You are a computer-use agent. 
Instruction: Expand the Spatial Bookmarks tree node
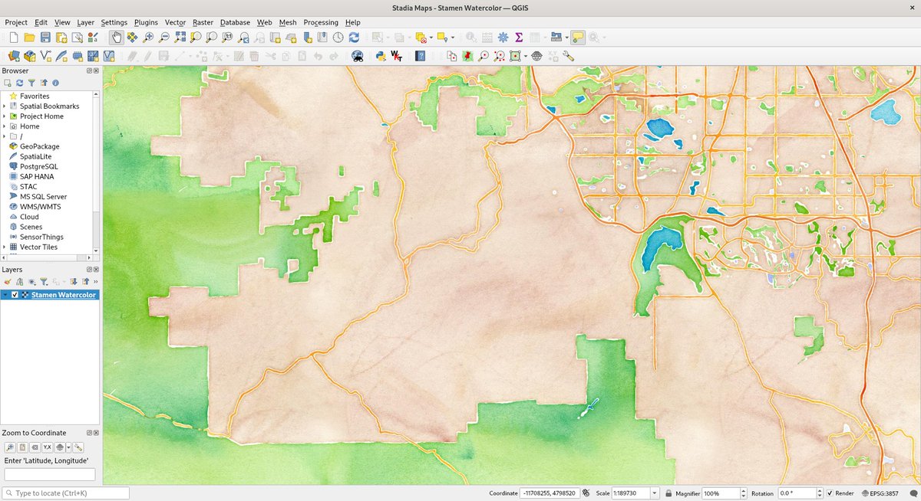click(4, 106)
